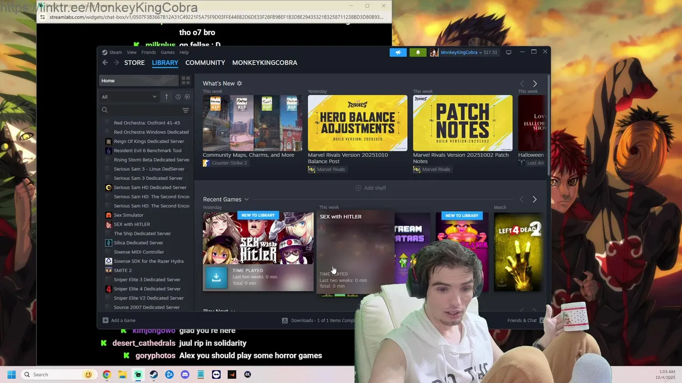The image size is (682, 383).
Task: Open the MONKEYKINGCOBRA profile tab
Action: click(x=265, y=63)
